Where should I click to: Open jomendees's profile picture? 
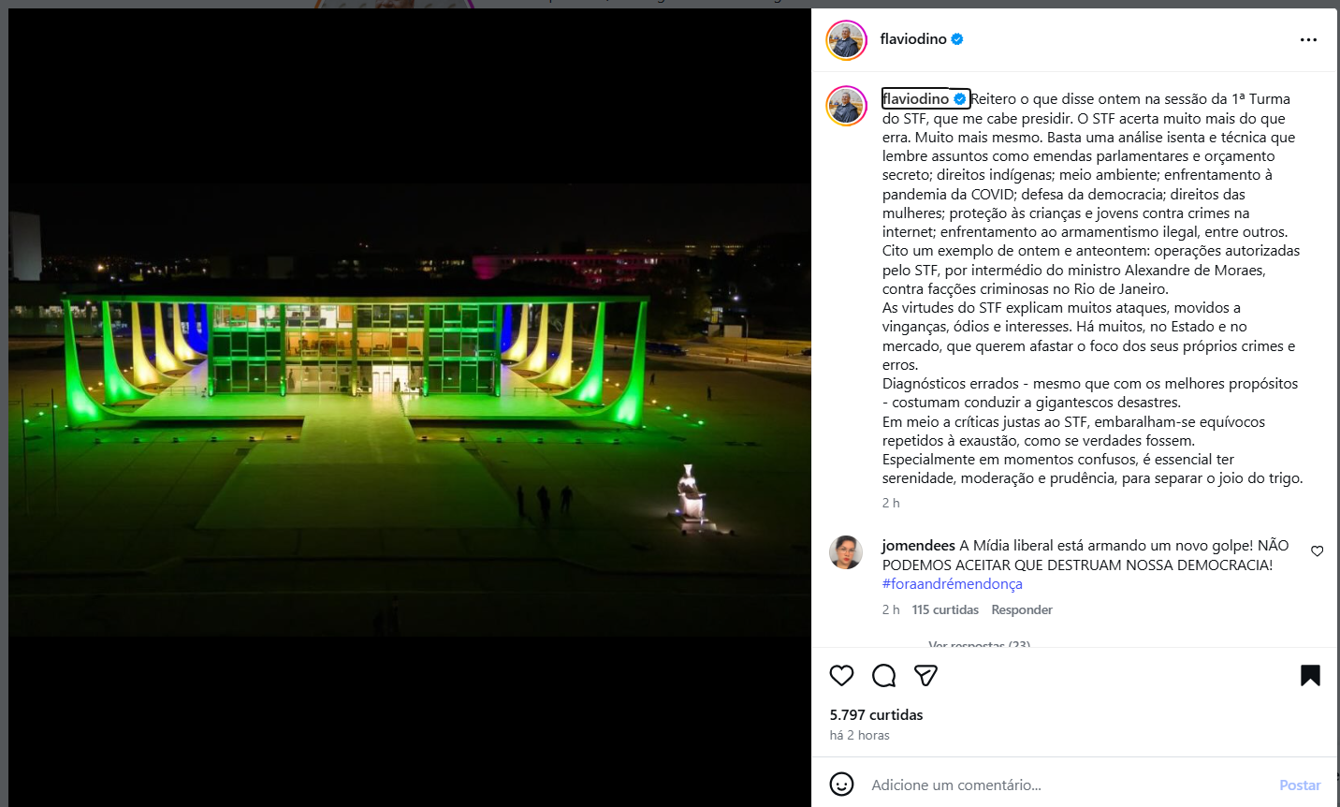point(845,552)
